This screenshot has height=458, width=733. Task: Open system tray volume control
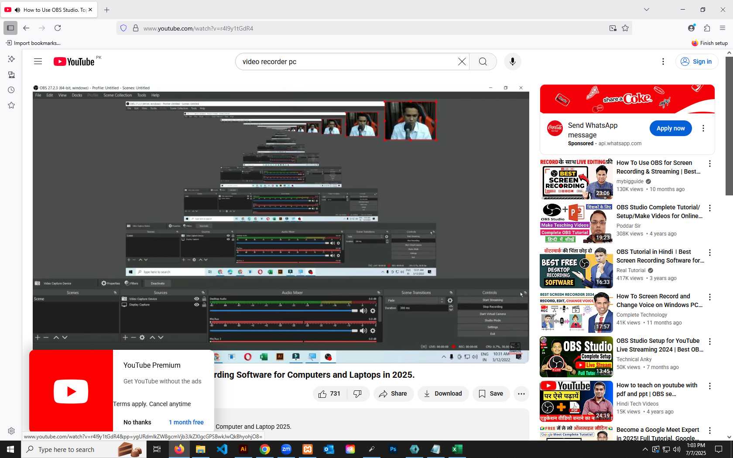[677, 449]
